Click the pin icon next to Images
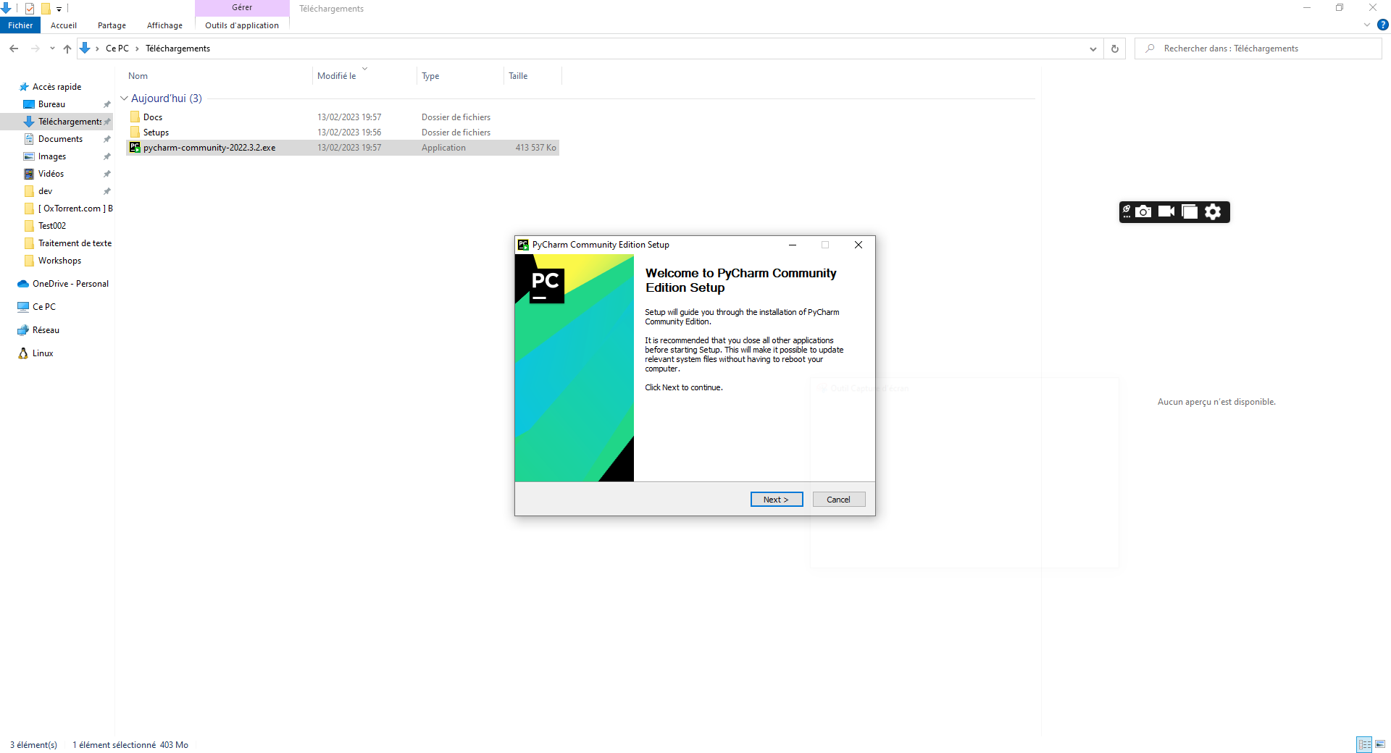This screenshot has height=753, width=1391. 106,156
